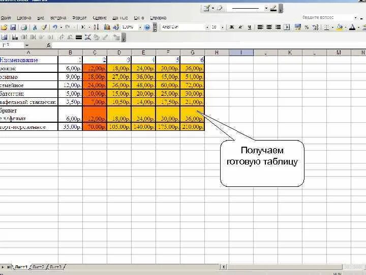Image resolution: width=366 pixels, height=275 pixels.
Task: Click the Sort ascending icon
Action: pos(96,28)
